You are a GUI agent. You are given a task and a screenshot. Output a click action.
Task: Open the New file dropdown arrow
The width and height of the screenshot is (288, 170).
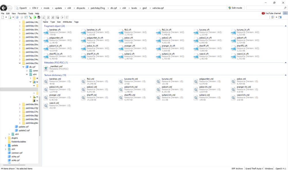pos(6,17)
